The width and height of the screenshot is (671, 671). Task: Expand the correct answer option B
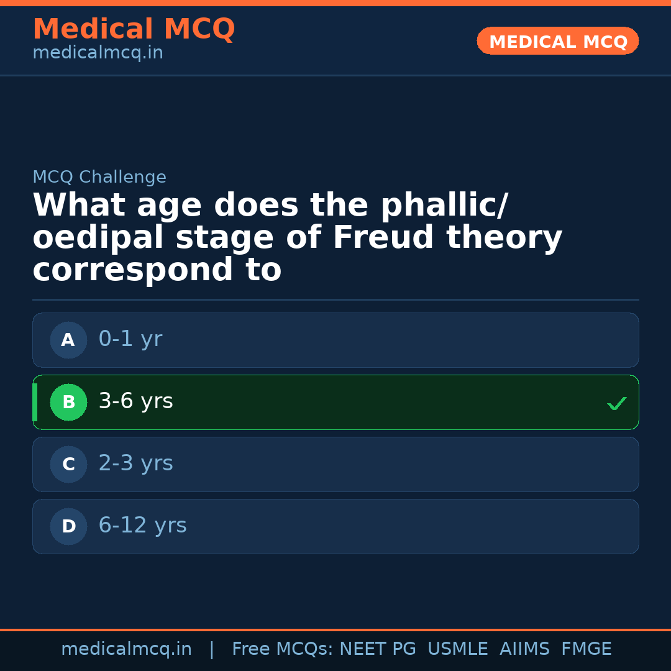tap(335, 402)
